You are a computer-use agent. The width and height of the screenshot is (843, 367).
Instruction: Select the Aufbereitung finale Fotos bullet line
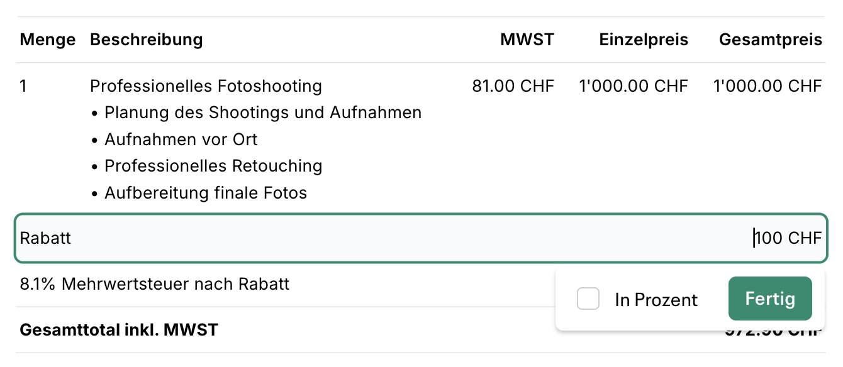tap(206, 193)
